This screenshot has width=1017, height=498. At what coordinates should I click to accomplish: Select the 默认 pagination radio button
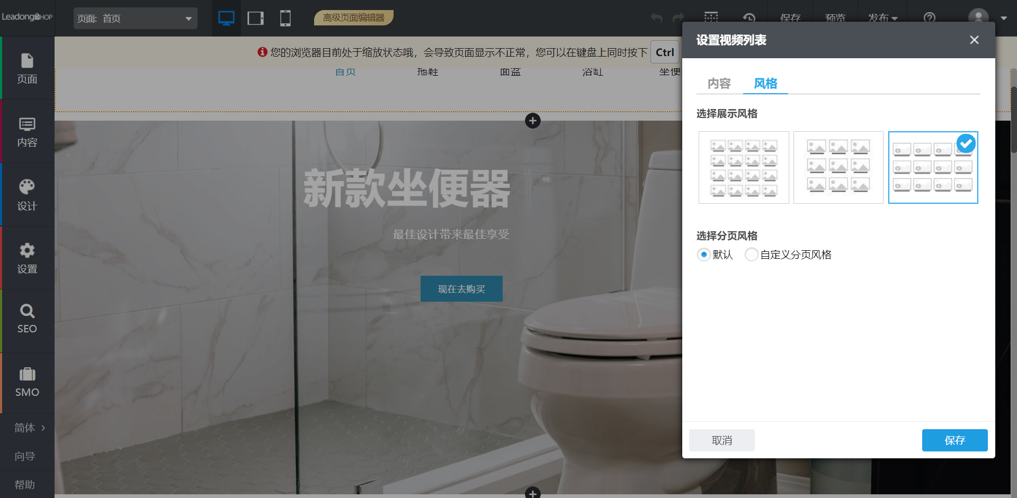pos(703,255)
